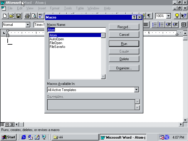
Task: Click the Run button
Action: click(124, 44)
